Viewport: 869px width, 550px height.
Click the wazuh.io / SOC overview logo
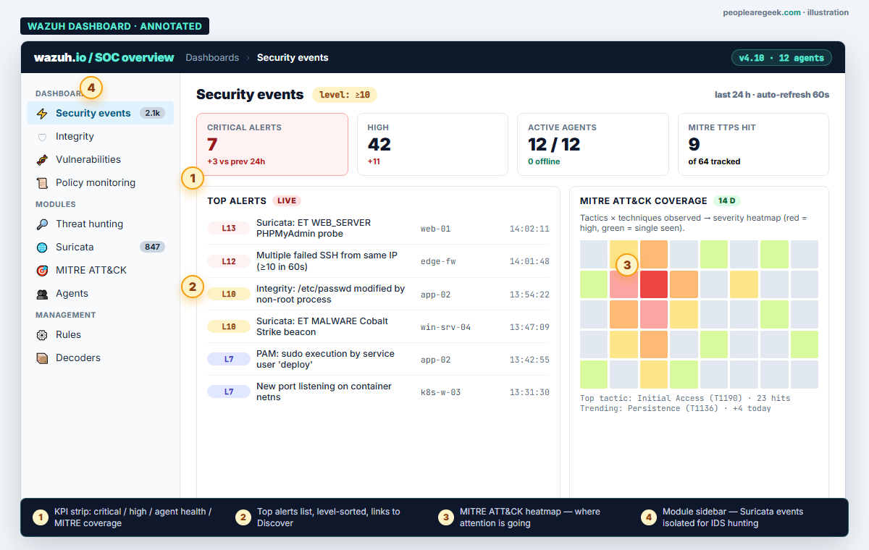click(x=104, y=57)
